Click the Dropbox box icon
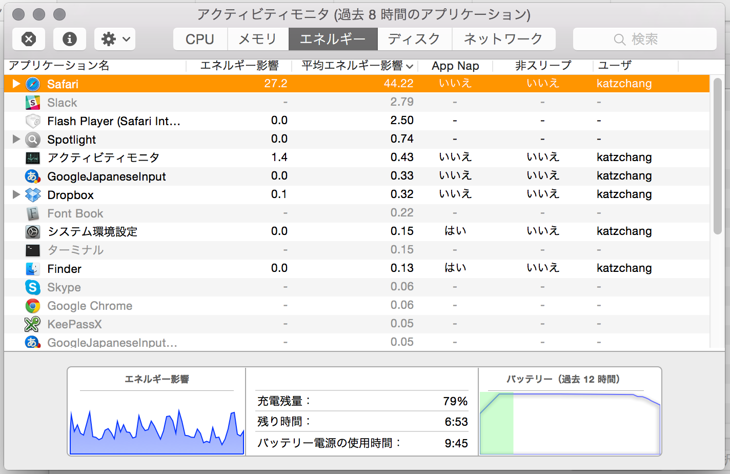730x474 pixels. pyautogui.click(x=33, y=195)
